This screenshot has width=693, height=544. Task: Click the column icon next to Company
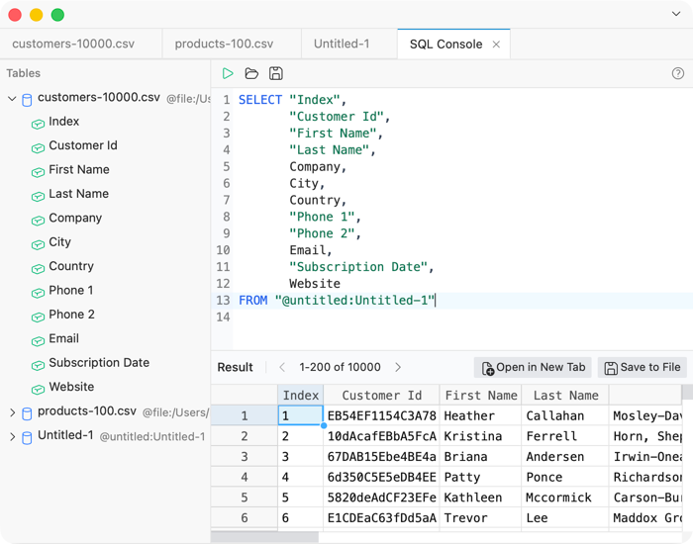[38, 221]
